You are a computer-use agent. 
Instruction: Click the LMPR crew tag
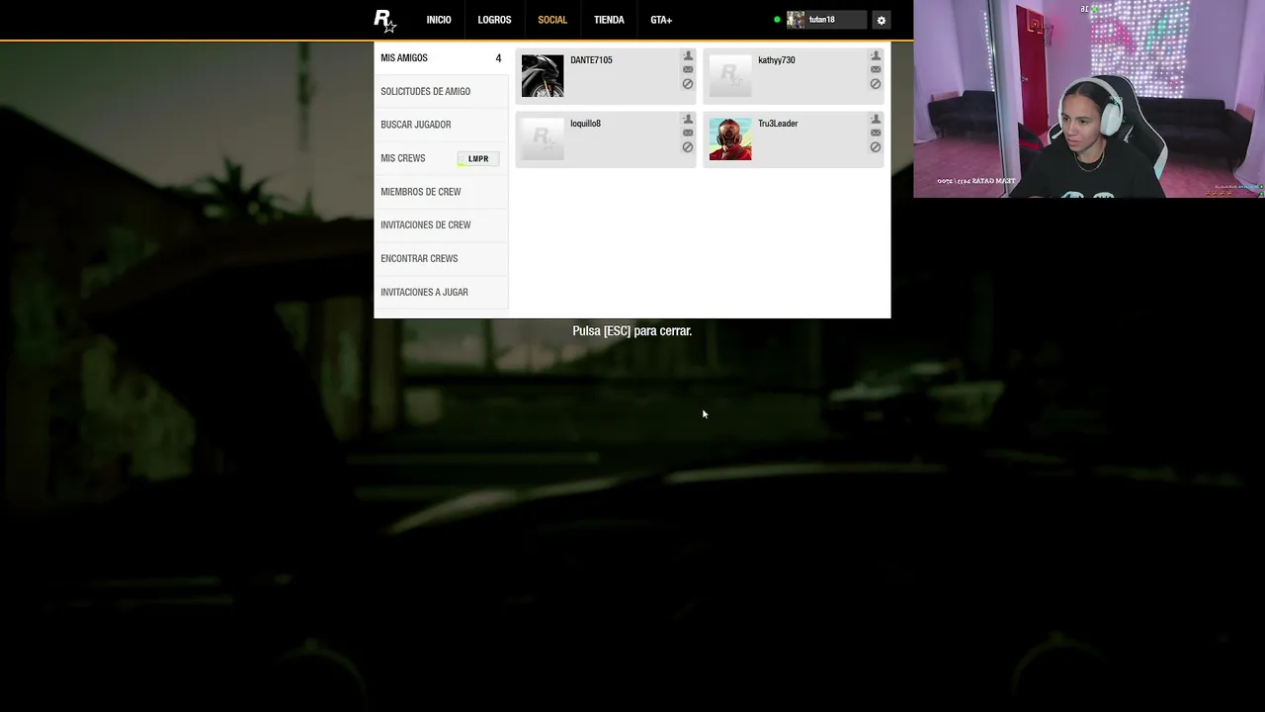coord(478,158)
